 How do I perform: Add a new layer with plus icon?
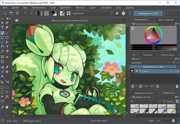pyautogui.click(x=133, y=86)
